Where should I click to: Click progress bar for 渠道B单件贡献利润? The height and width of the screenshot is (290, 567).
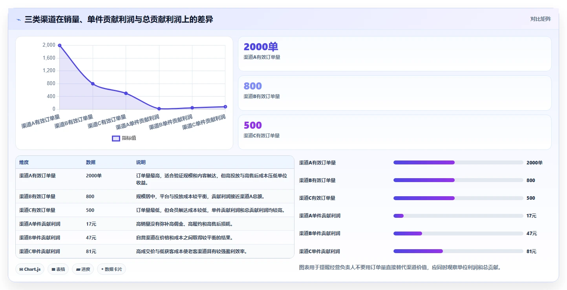point(458,233)
